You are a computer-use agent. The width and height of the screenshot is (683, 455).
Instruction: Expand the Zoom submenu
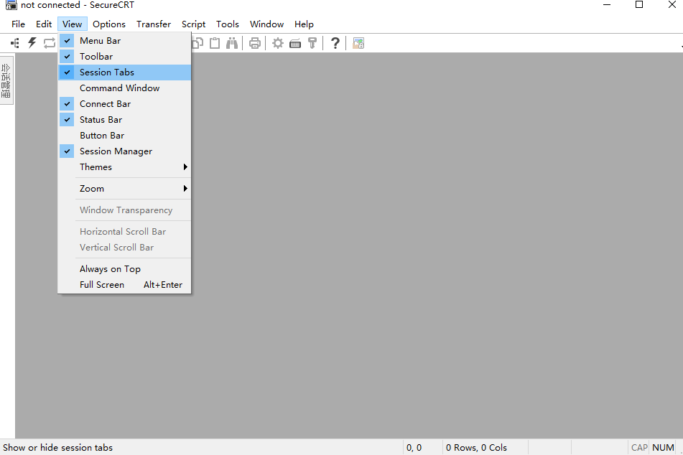click(124, 189)
